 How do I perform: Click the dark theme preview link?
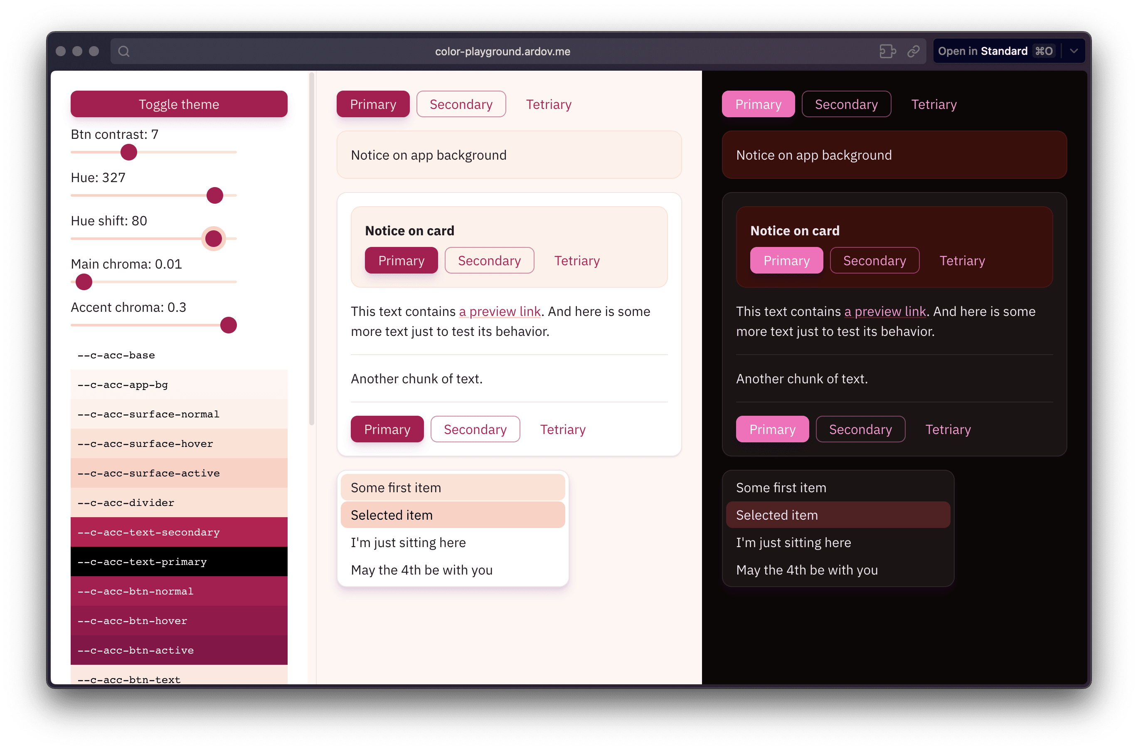885,311
